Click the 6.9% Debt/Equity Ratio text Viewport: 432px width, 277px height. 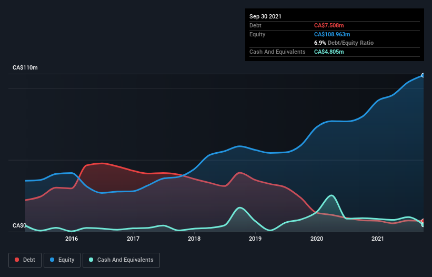(x=344, y=43)
